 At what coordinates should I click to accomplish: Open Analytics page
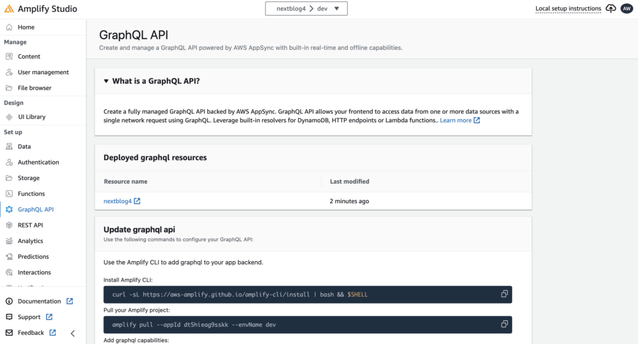(x=31, y=241)
